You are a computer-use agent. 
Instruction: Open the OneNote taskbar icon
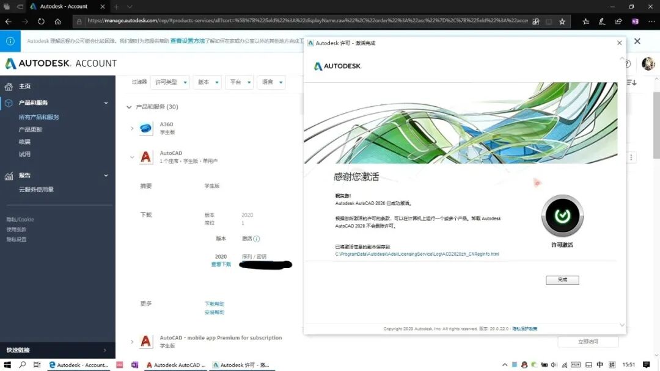(134, 365)
